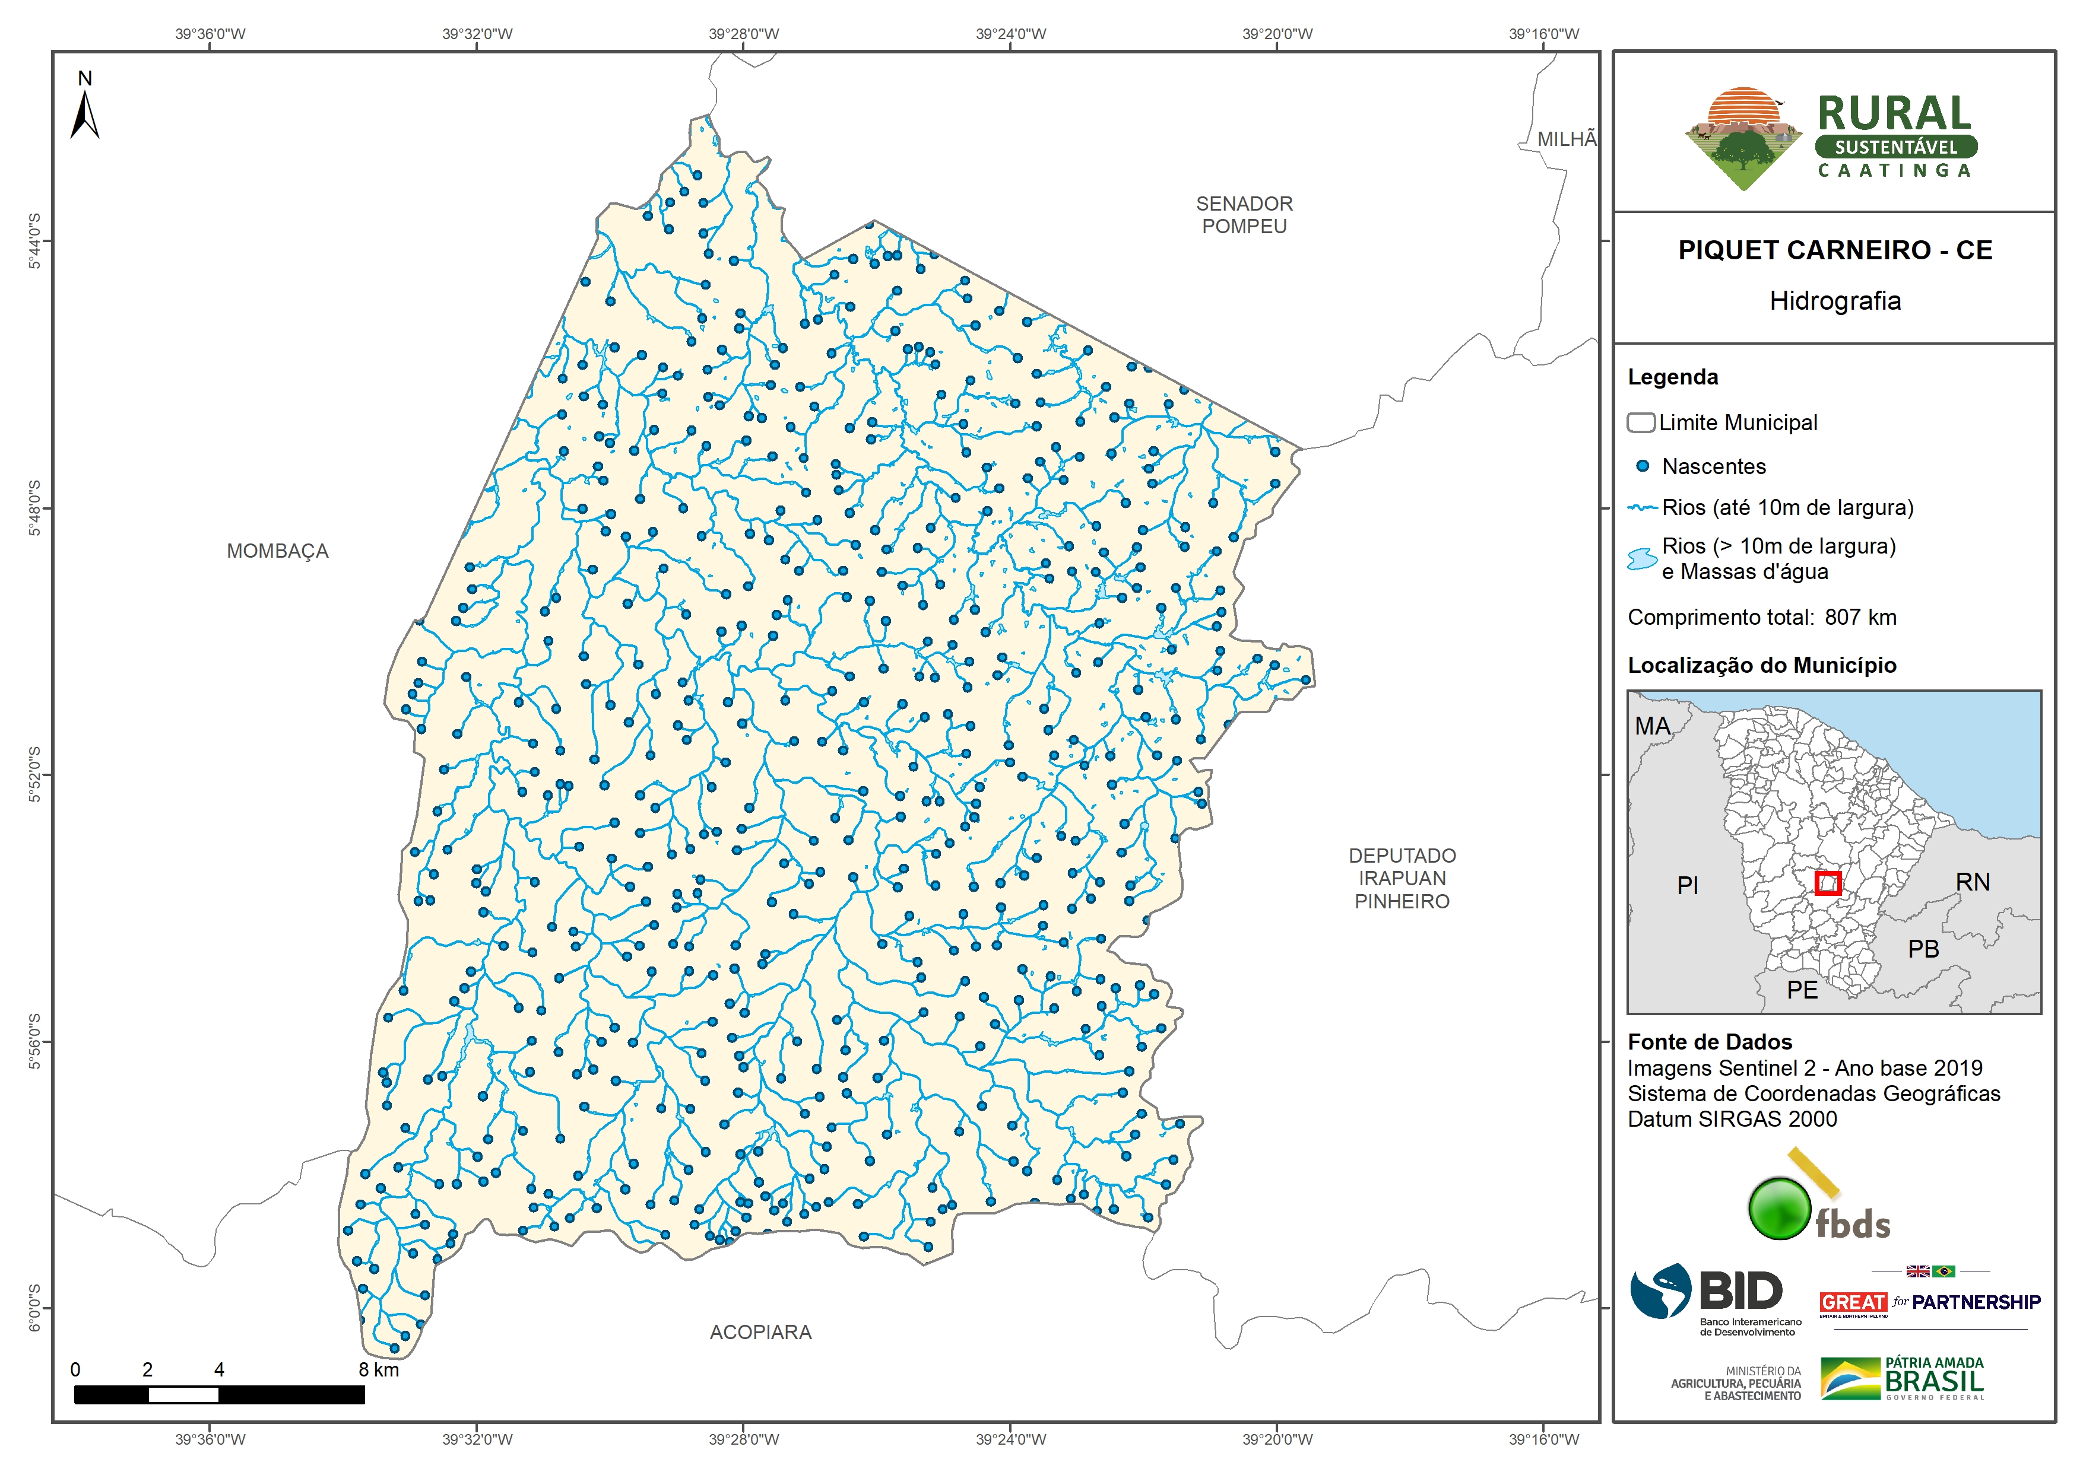This screenshot has height=1472, width=2083.
Task: Click the Massas d'água legend swatch
Action: coord(1642,559)
